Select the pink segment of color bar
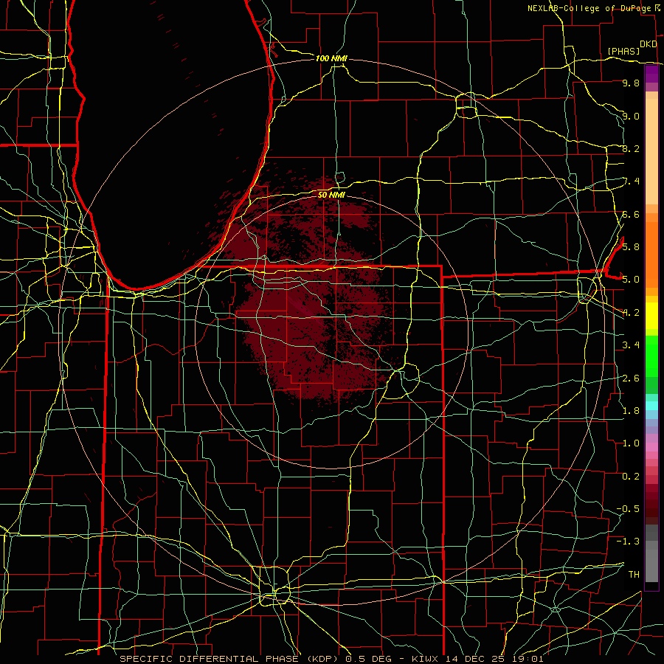The image size is (664, 664). tap(651, 447)
